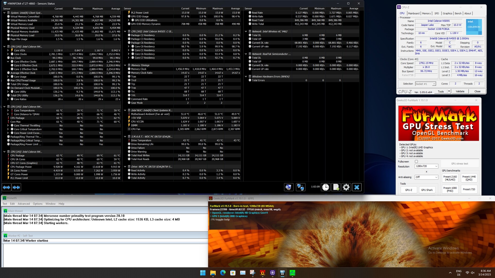Click the CPU-Z Validate button
This screenshot has height=278, width=495.
pos(460,91)
